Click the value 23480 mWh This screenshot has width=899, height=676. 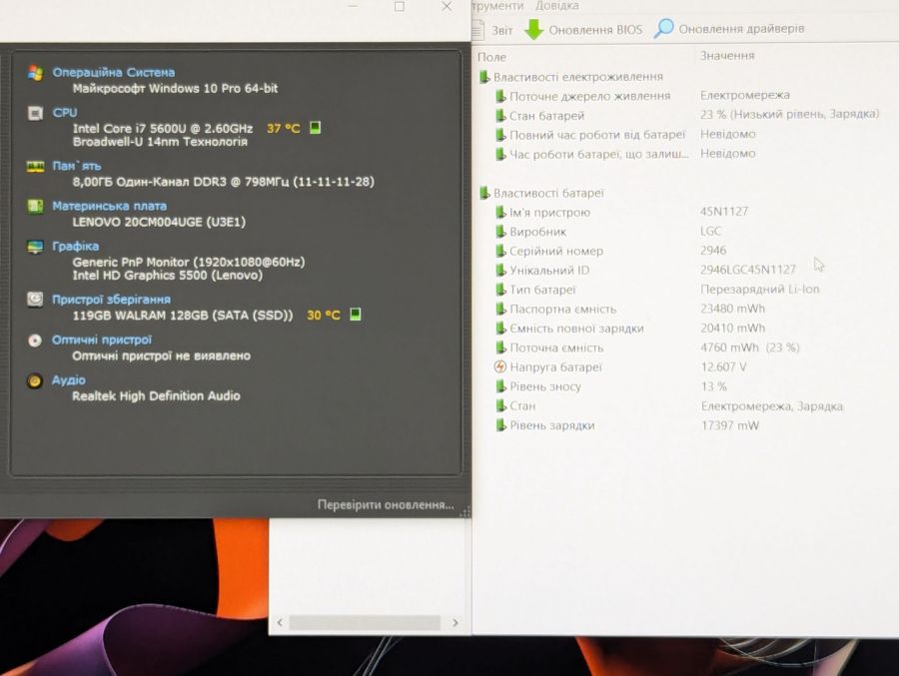733,309
